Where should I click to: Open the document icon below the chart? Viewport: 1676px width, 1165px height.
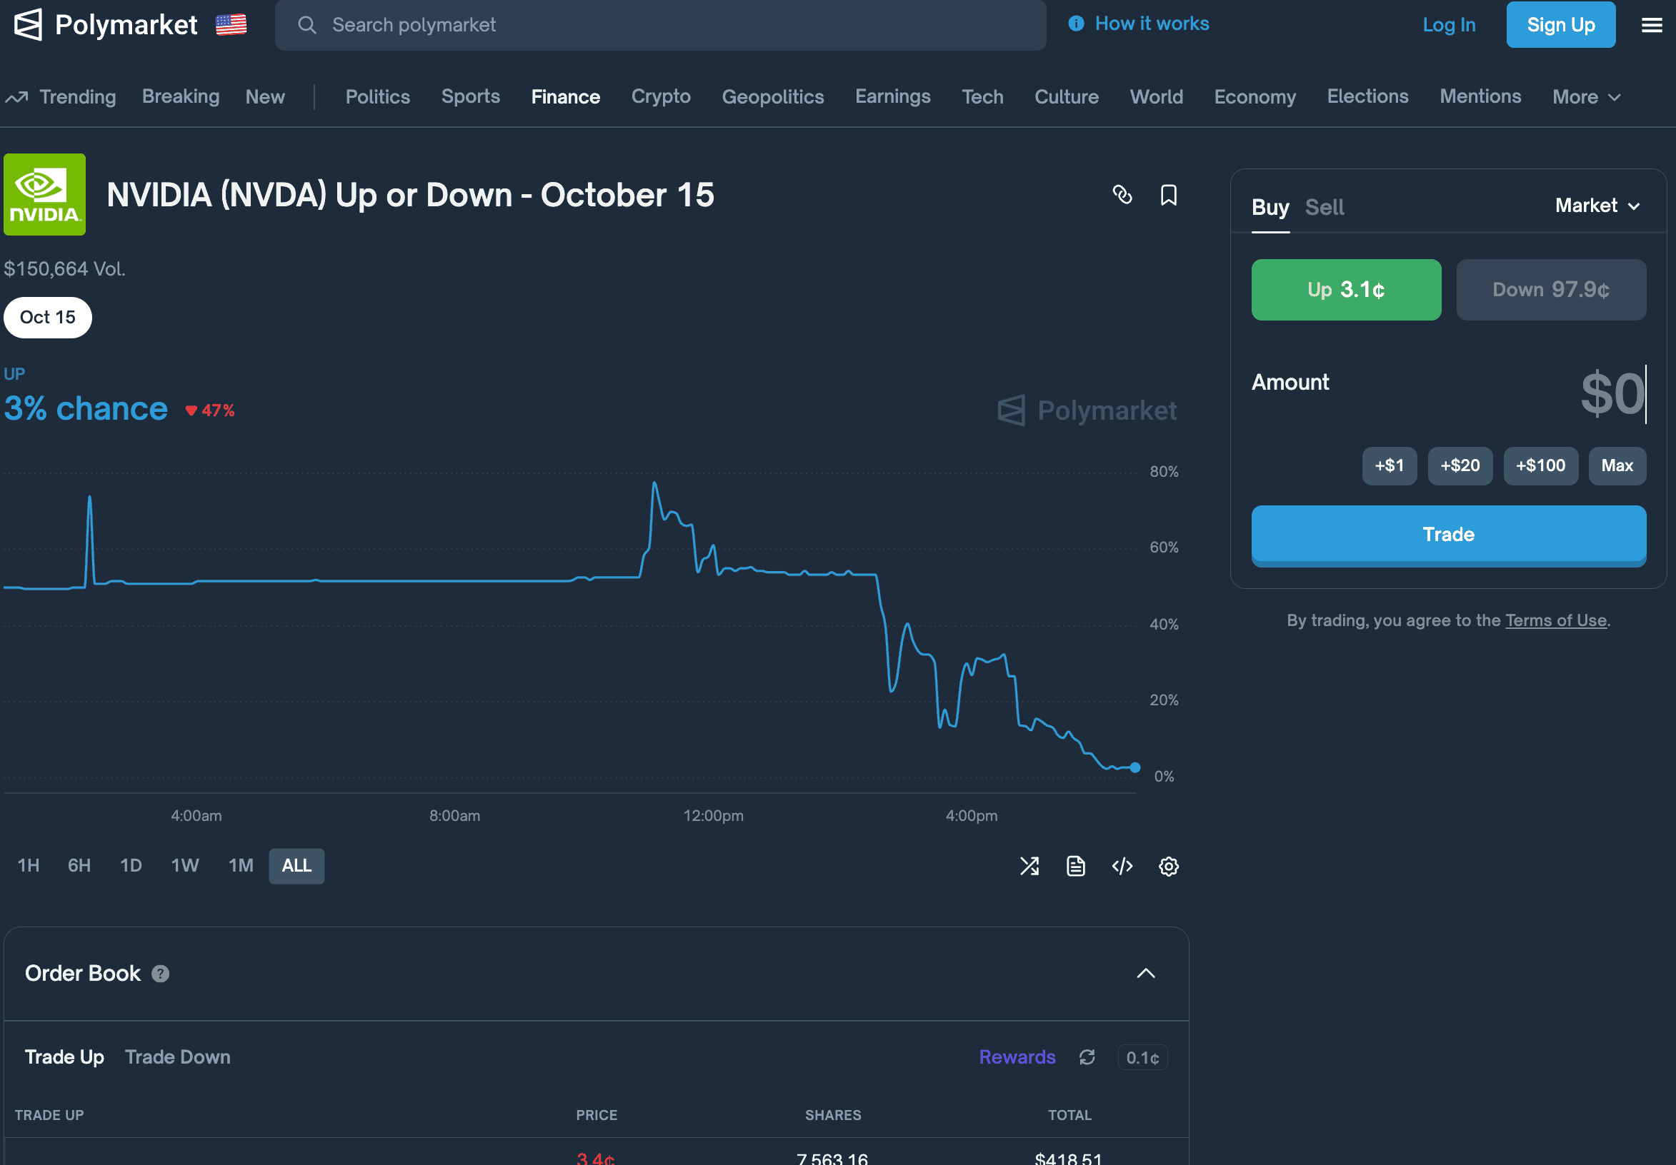tap(1075, 866)
